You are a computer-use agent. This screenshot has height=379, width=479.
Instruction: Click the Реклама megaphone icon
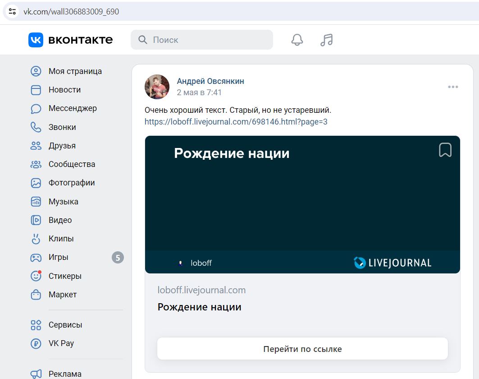click(36, 374)
